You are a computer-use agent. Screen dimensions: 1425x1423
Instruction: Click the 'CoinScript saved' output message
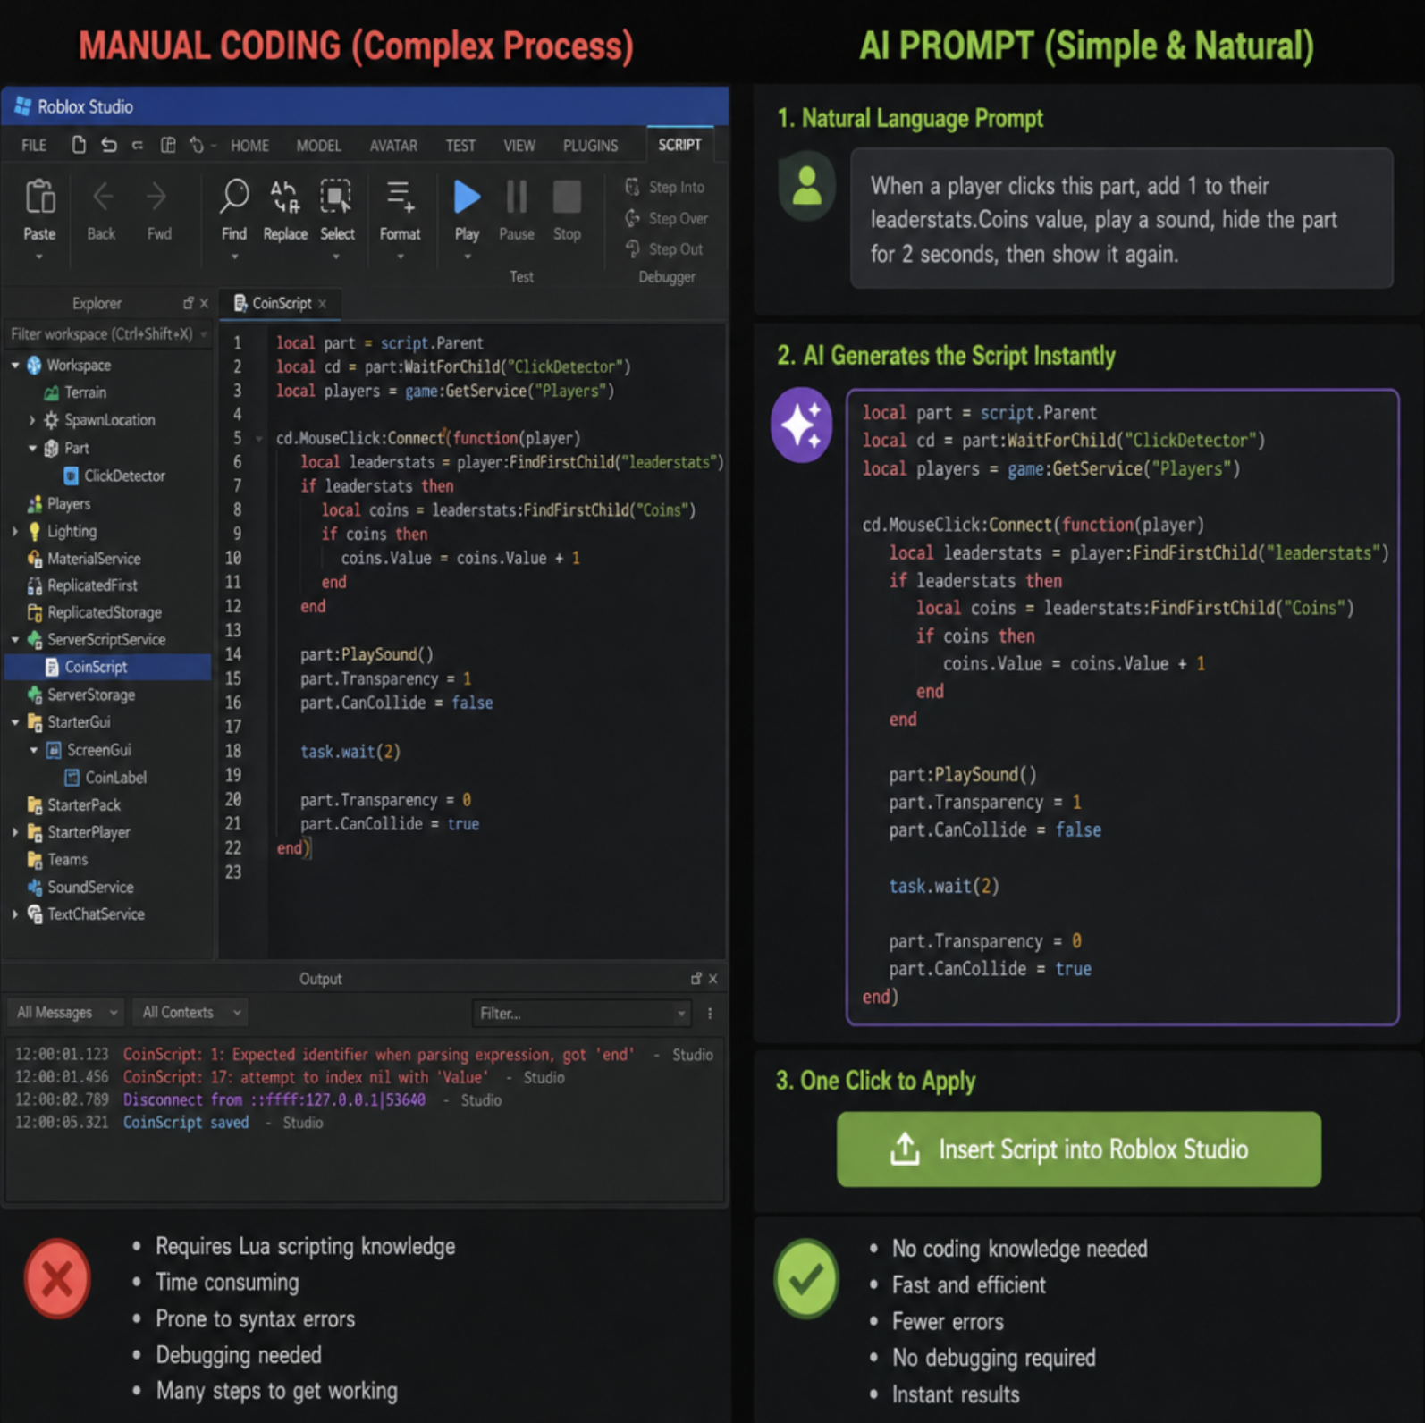186,1123
